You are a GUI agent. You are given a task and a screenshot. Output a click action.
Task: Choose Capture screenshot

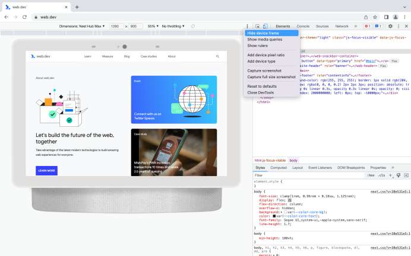[x=272, y=71]
